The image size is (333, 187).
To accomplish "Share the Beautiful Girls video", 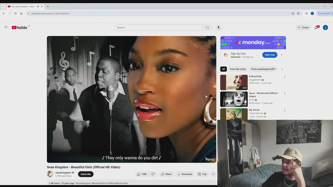I will tap(166, 174).
